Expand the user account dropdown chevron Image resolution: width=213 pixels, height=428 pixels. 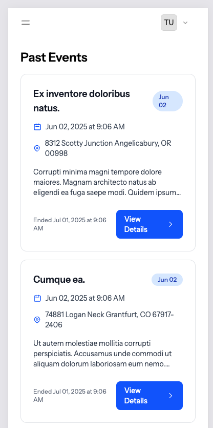click(x=185, y=23)
